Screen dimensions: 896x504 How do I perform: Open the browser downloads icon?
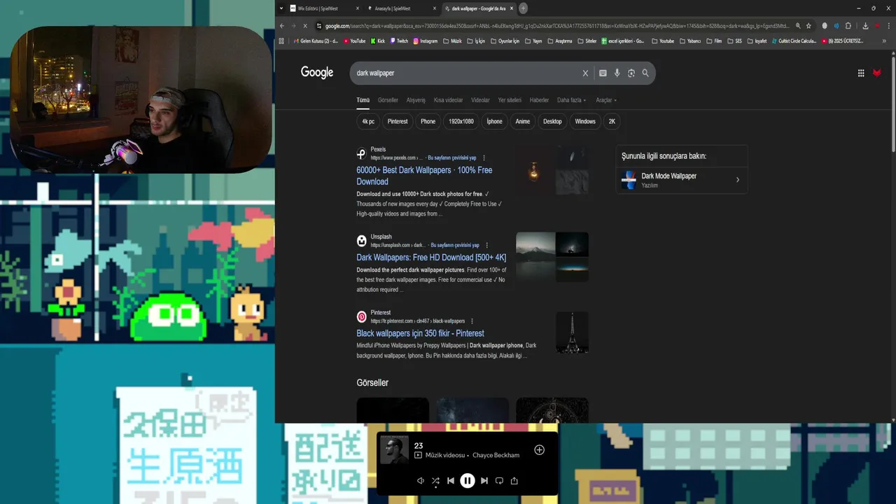pos(865,26)
